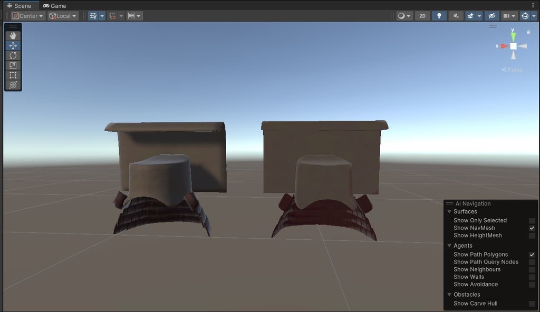Open grid visibility dropdown arrow
Image resolution: width=540 pixels, height=312 pixels.
(102, 16)
